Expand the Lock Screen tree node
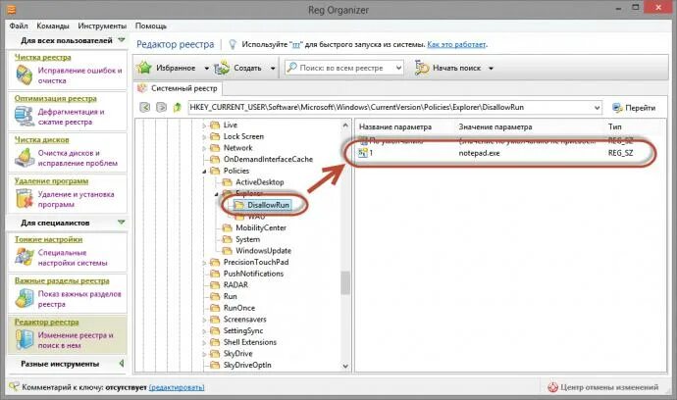This screenshot has height=400, width=677. click(204, 137)
